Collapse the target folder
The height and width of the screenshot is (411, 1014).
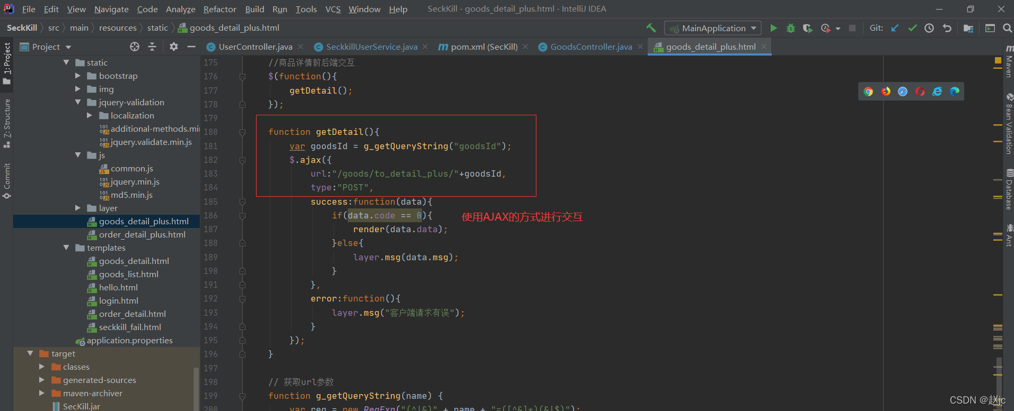pyautogui.click(x=30, y=353)
